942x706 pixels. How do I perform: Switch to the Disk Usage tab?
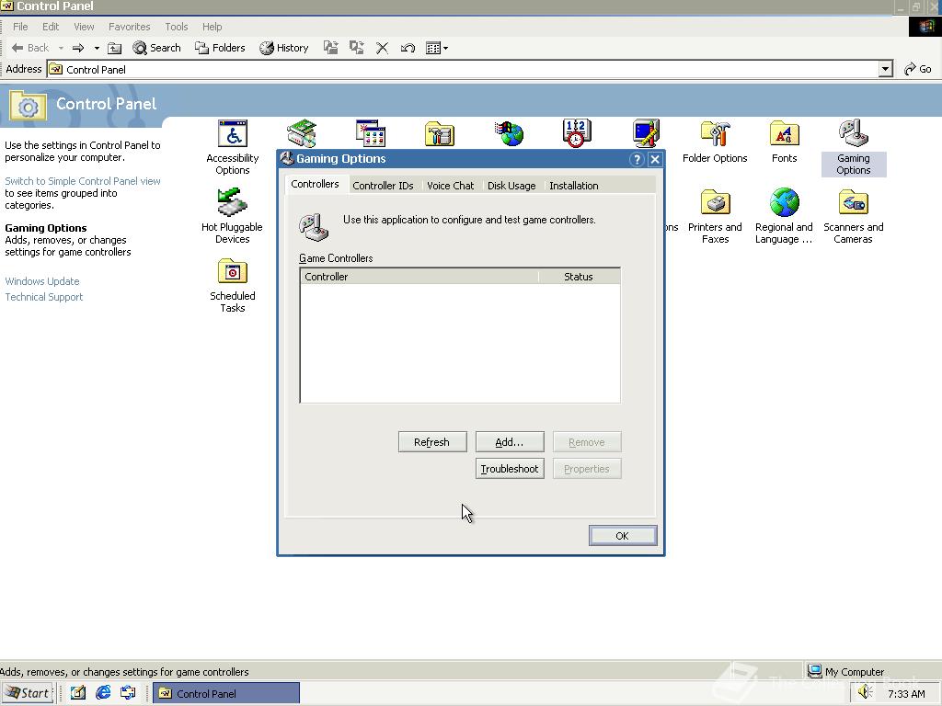tap(511, 186)
